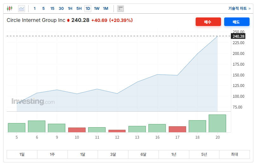Click the Circle Internet Group Inc title
Viewport: 254px width, 164px height.
pos(36,20)
